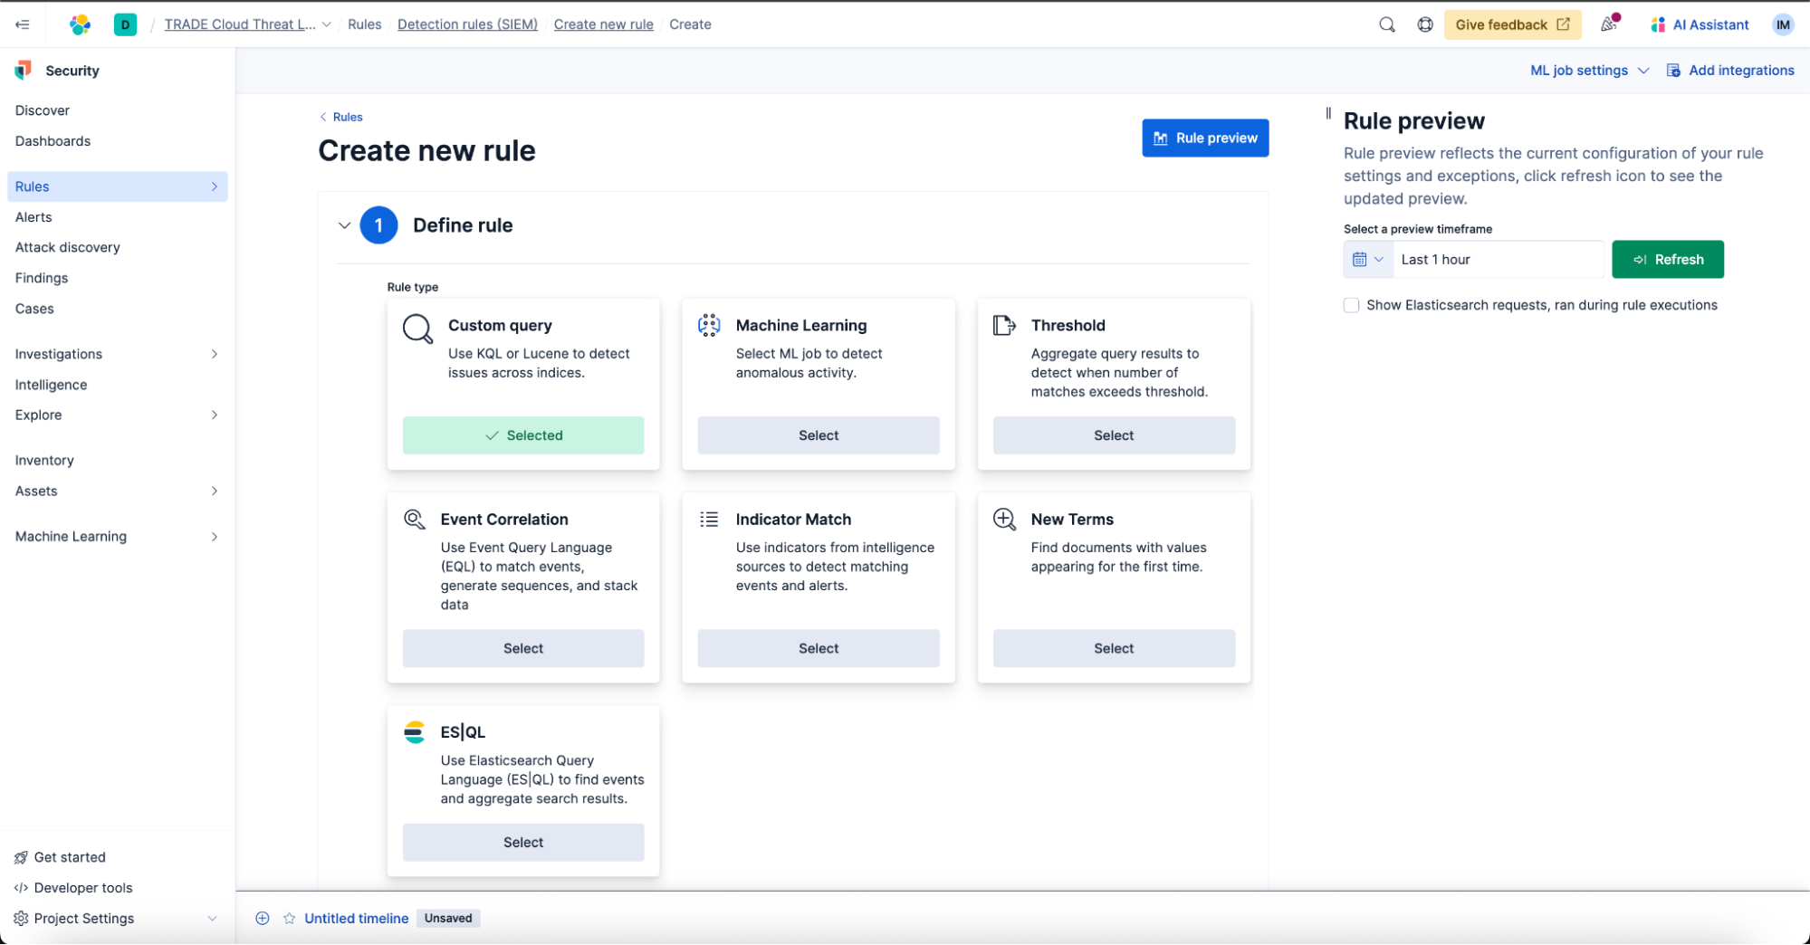
Task: Open Alerts in the sidebar
Action: tap(34, 217)
